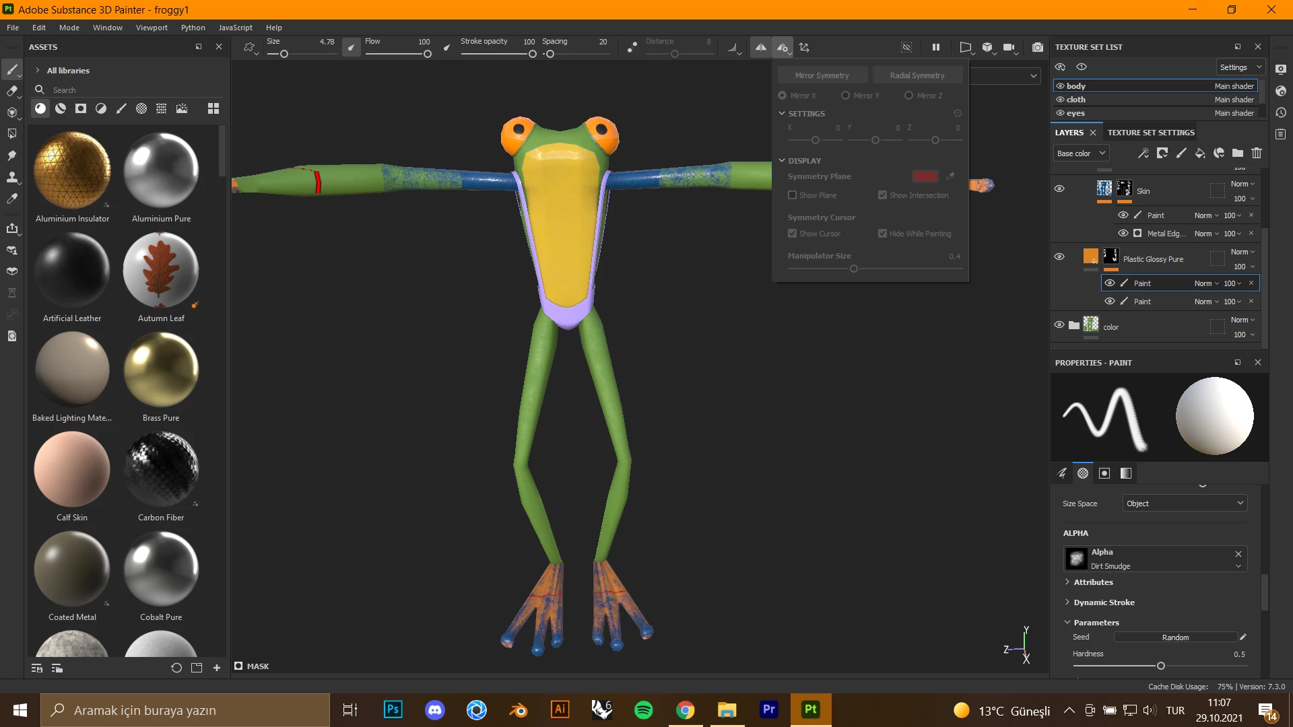Click the Random seed button

click(1175, 637)
